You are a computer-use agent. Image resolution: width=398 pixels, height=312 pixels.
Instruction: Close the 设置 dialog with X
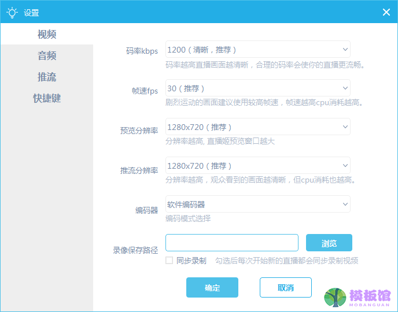[x=386, y=12]
